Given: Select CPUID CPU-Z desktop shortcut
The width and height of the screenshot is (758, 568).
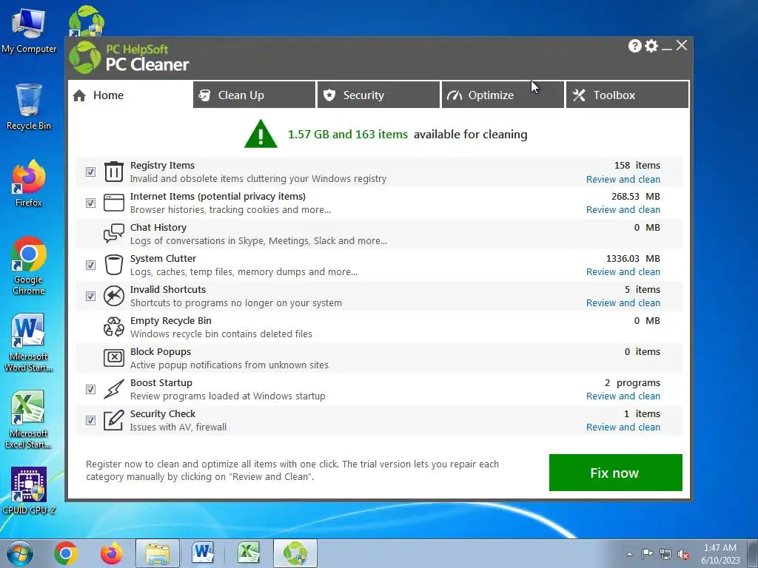Looking at the screenshot, I should point(29,491).
